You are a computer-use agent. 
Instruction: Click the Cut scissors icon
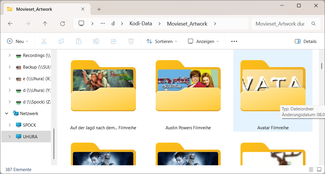tap(44, 41)
